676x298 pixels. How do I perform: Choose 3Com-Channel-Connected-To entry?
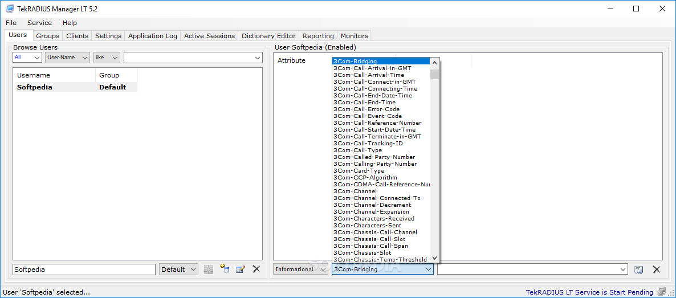pyautogui.click(x=381, y=198)
